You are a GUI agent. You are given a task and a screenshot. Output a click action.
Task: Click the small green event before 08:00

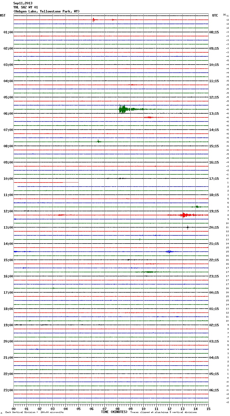coord(99,141)
